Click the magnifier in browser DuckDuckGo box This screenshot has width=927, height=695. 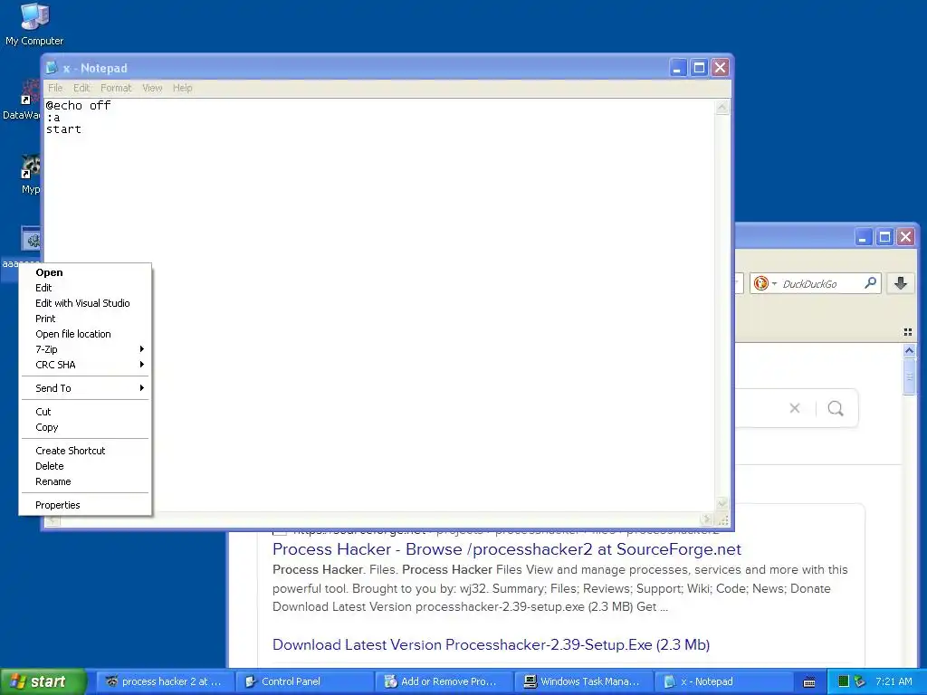[x=870, y=283]
